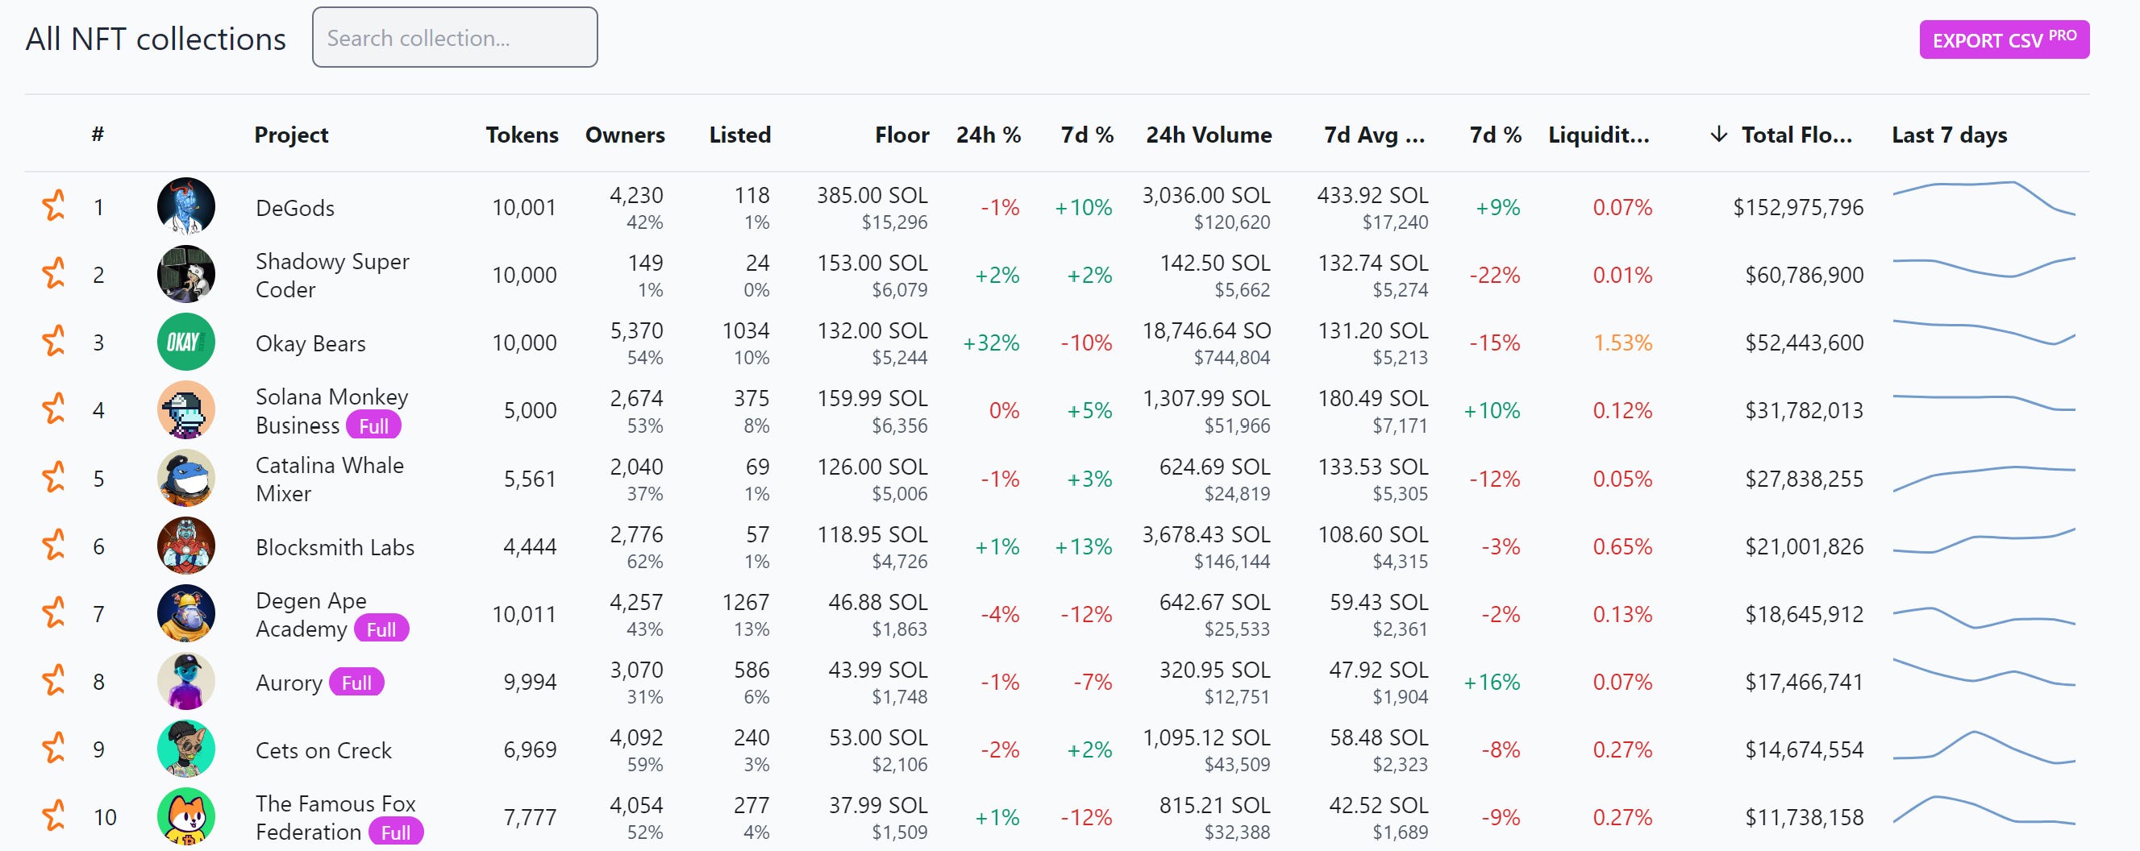
Task: Select DeGods total floor $152,975,796
Action: [x=1798, y=207]
